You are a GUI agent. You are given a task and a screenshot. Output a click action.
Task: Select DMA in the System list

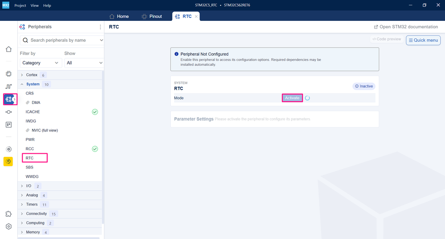pyautogui.click(x=36, y=103)
